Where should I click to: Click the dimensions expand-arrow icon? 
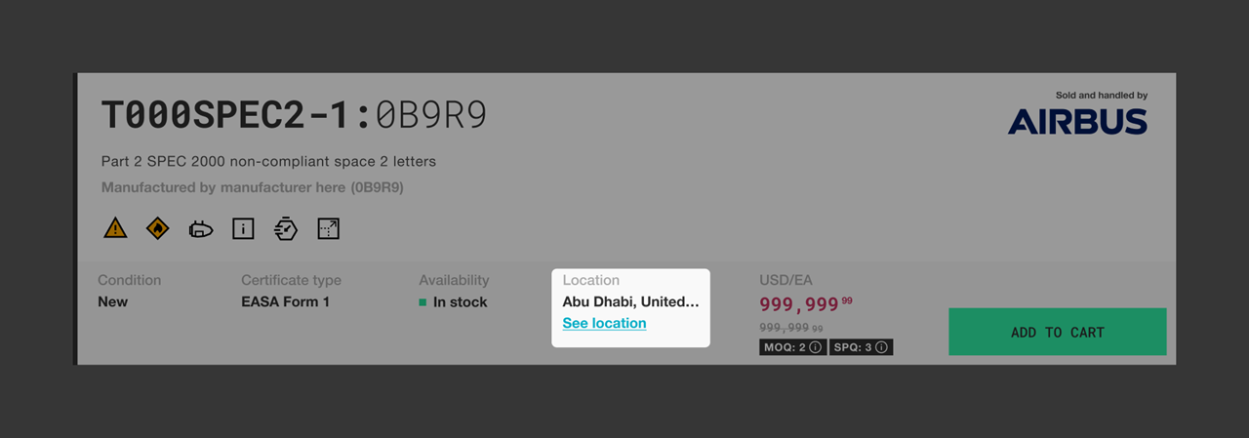point(329,228)
